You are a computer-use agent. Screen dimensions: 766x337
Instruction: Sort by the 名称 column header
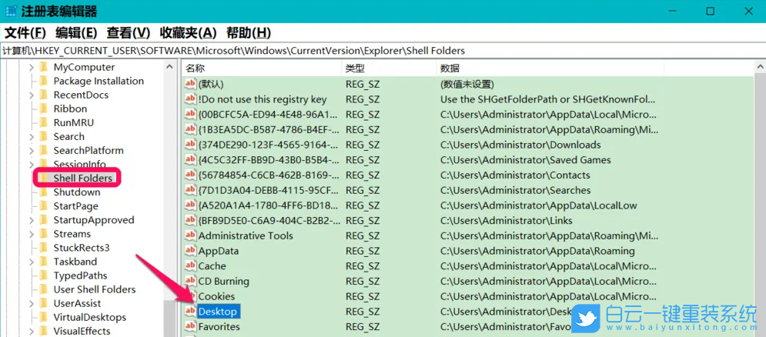click(x=262, y=68)
